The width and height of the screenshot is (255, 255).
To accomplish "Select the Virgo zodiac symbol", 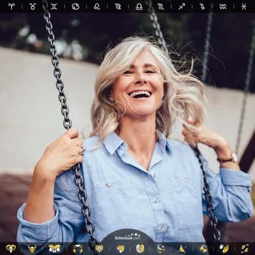I will click(x=118, y=6).
